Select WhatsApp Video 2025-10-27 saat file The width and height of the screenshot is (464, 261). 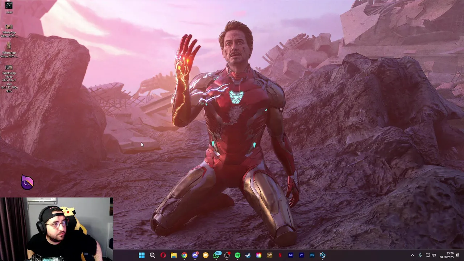pos(9,78)
